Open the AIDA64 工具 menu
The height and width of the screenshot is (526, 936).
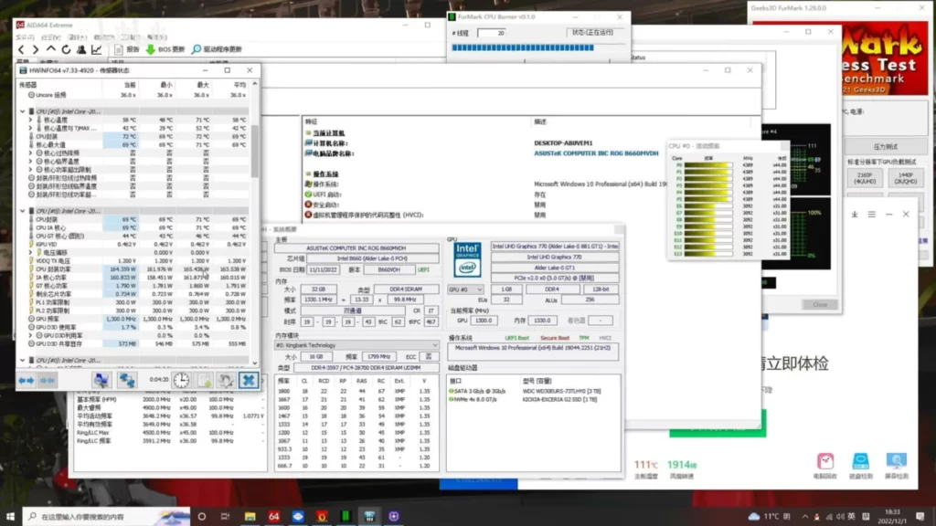130,37
